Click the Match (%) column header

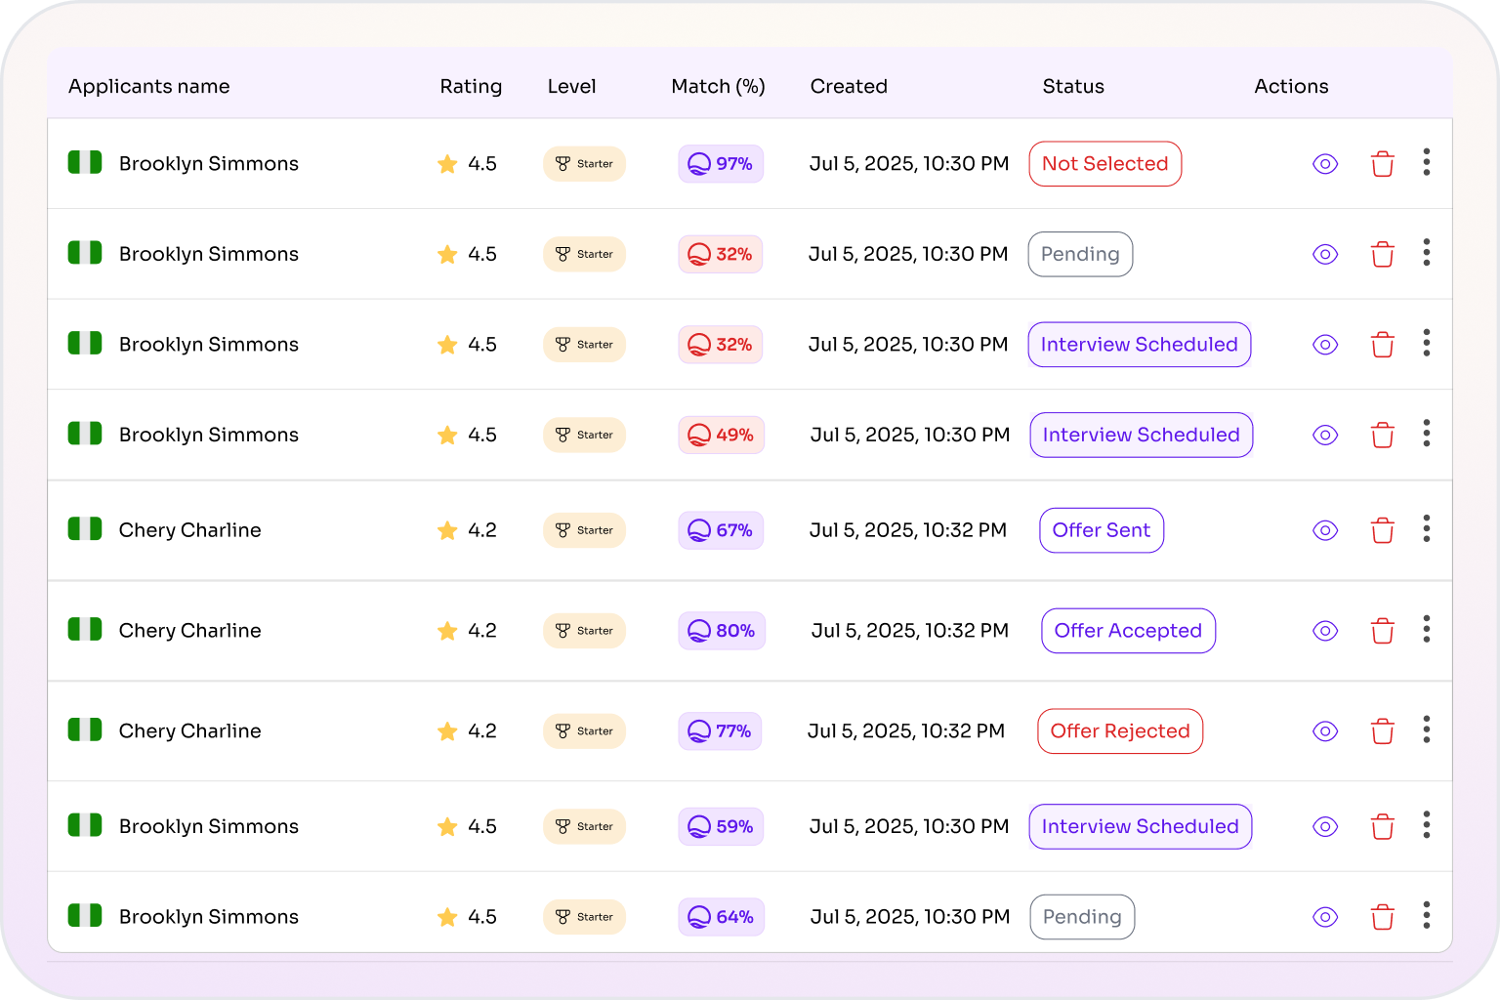point(718,86)
